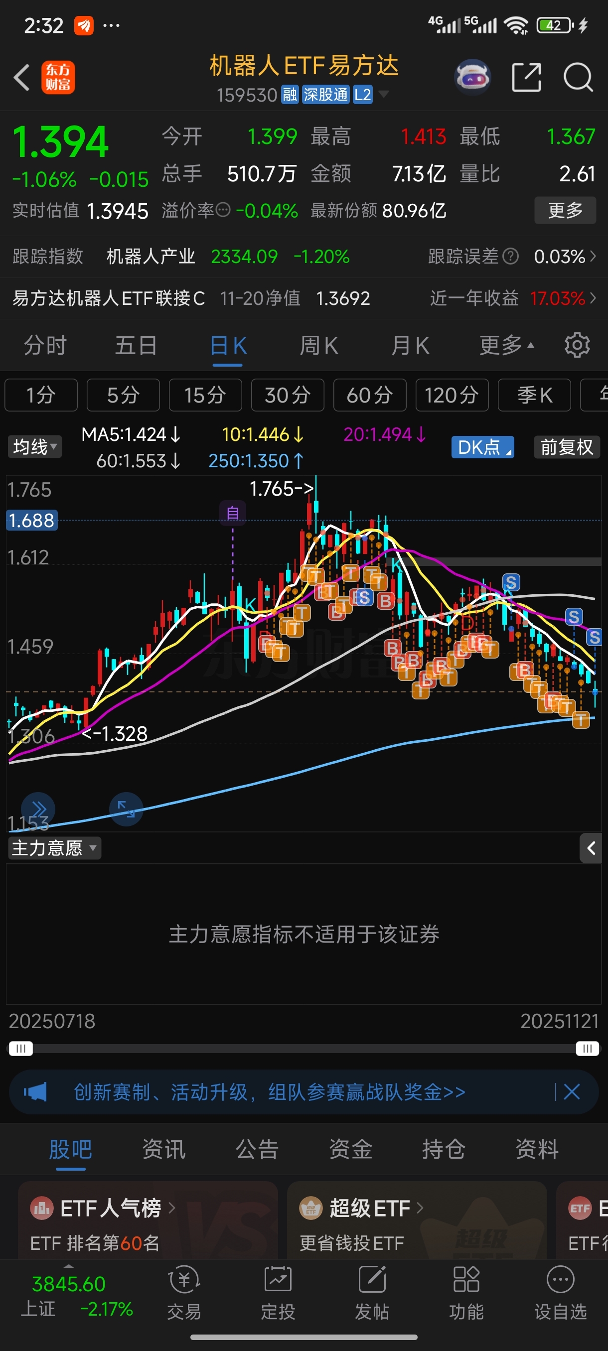
Task: Select the 15分 period button
Action: [x=206, y=395]
